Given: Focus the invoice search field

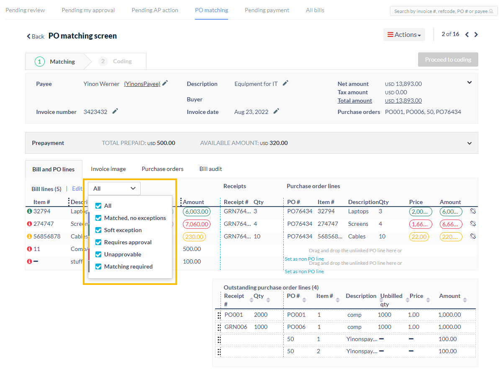Looking at the screenshot, I should 444,11.
